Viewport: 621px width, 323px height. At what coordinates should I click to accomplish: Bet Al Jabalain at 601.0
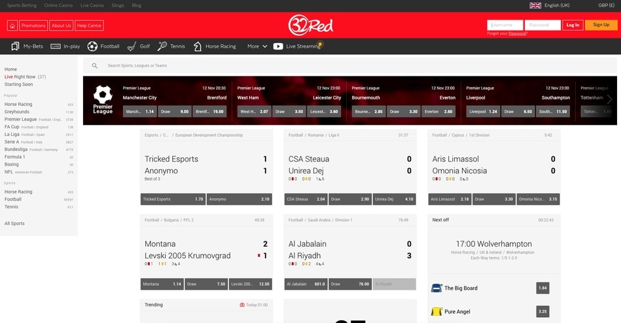tap(306, 284)
